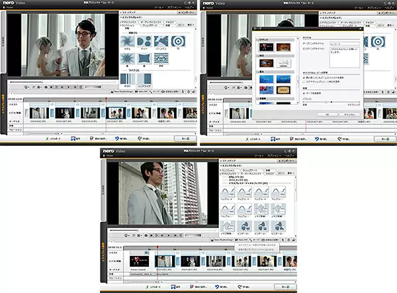Image resolution: width=397 pixels, height=293 pixels.
Task: Undo the last action in the transitions window
Action: (121, 139)
